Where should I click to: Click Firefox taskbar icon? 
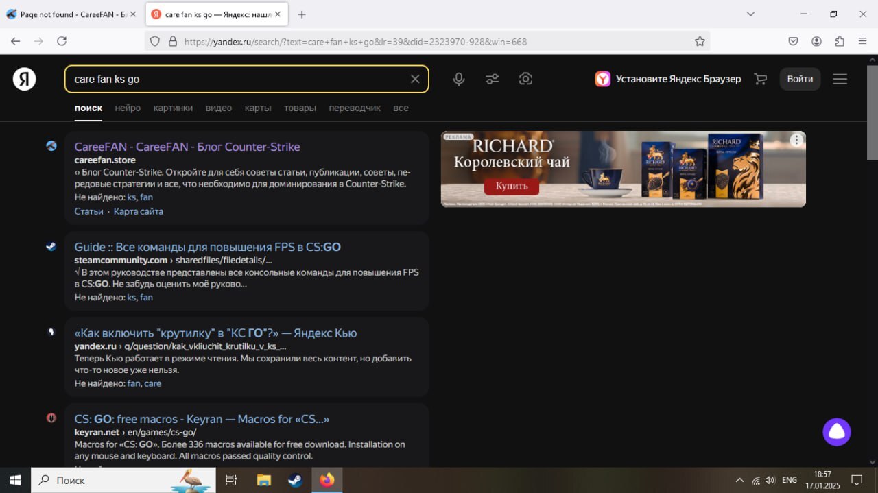[x=327, y=480]
